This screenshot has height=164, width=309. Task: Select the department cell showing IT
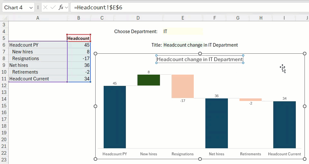tap(183, 32)
